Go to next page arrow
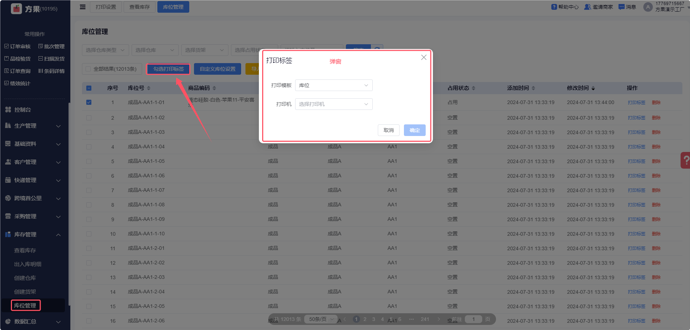 439,319
